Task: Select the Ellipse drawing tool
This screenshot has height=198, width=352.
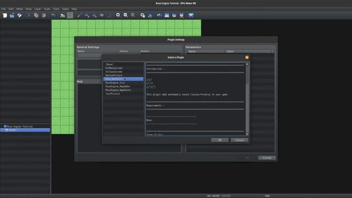Action: tap(94, 15)
